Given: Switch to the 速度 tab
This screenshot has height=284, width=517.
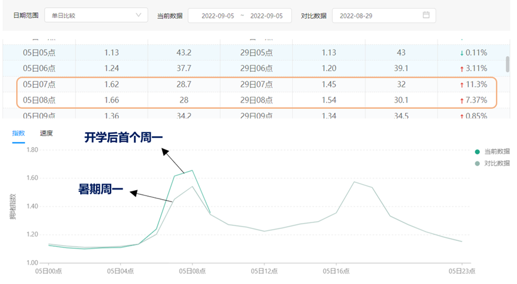Looking at the screenshot, I should point(46,133).
